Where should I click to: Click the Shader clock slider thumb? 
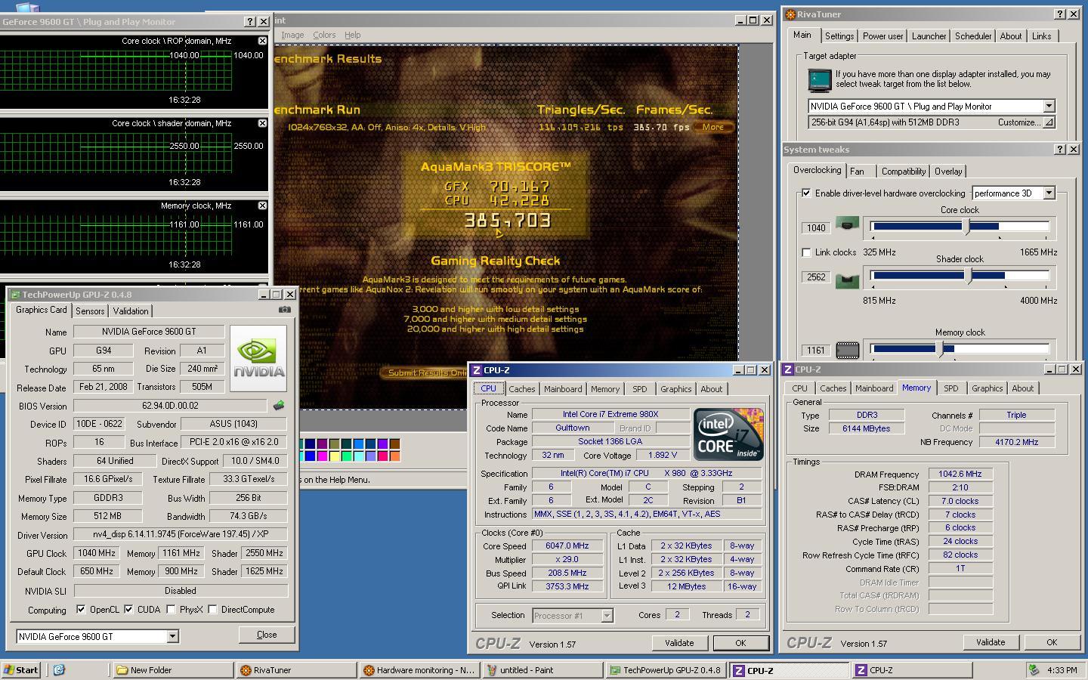point(970,276)
